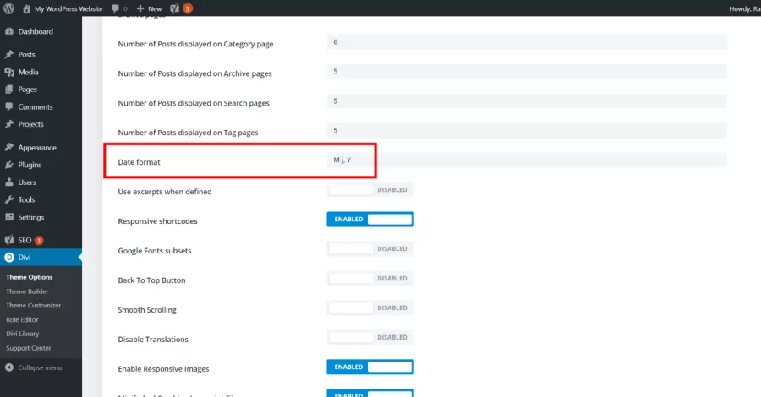Click the 'Date format' label text
The image size is (761, 397).
pyautogui.click(x=139, y=162)
